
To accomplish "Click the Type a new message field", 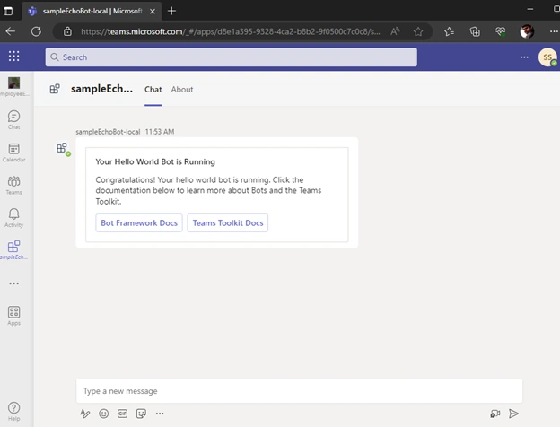I will tap(299, 391).
